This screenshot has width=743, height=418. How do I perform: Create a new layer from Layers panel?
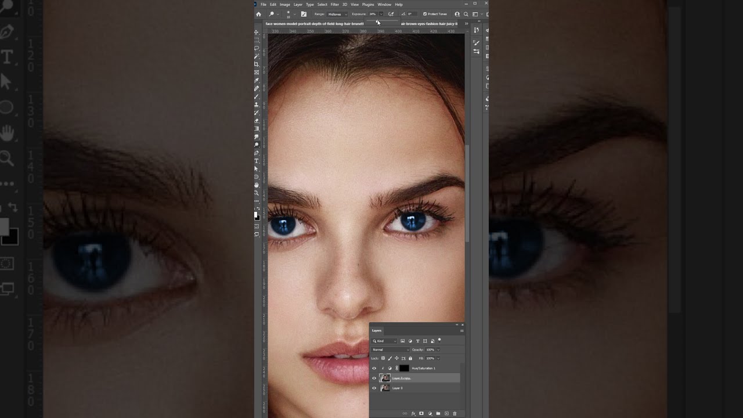pyautogui.click(x=446, y=413)
